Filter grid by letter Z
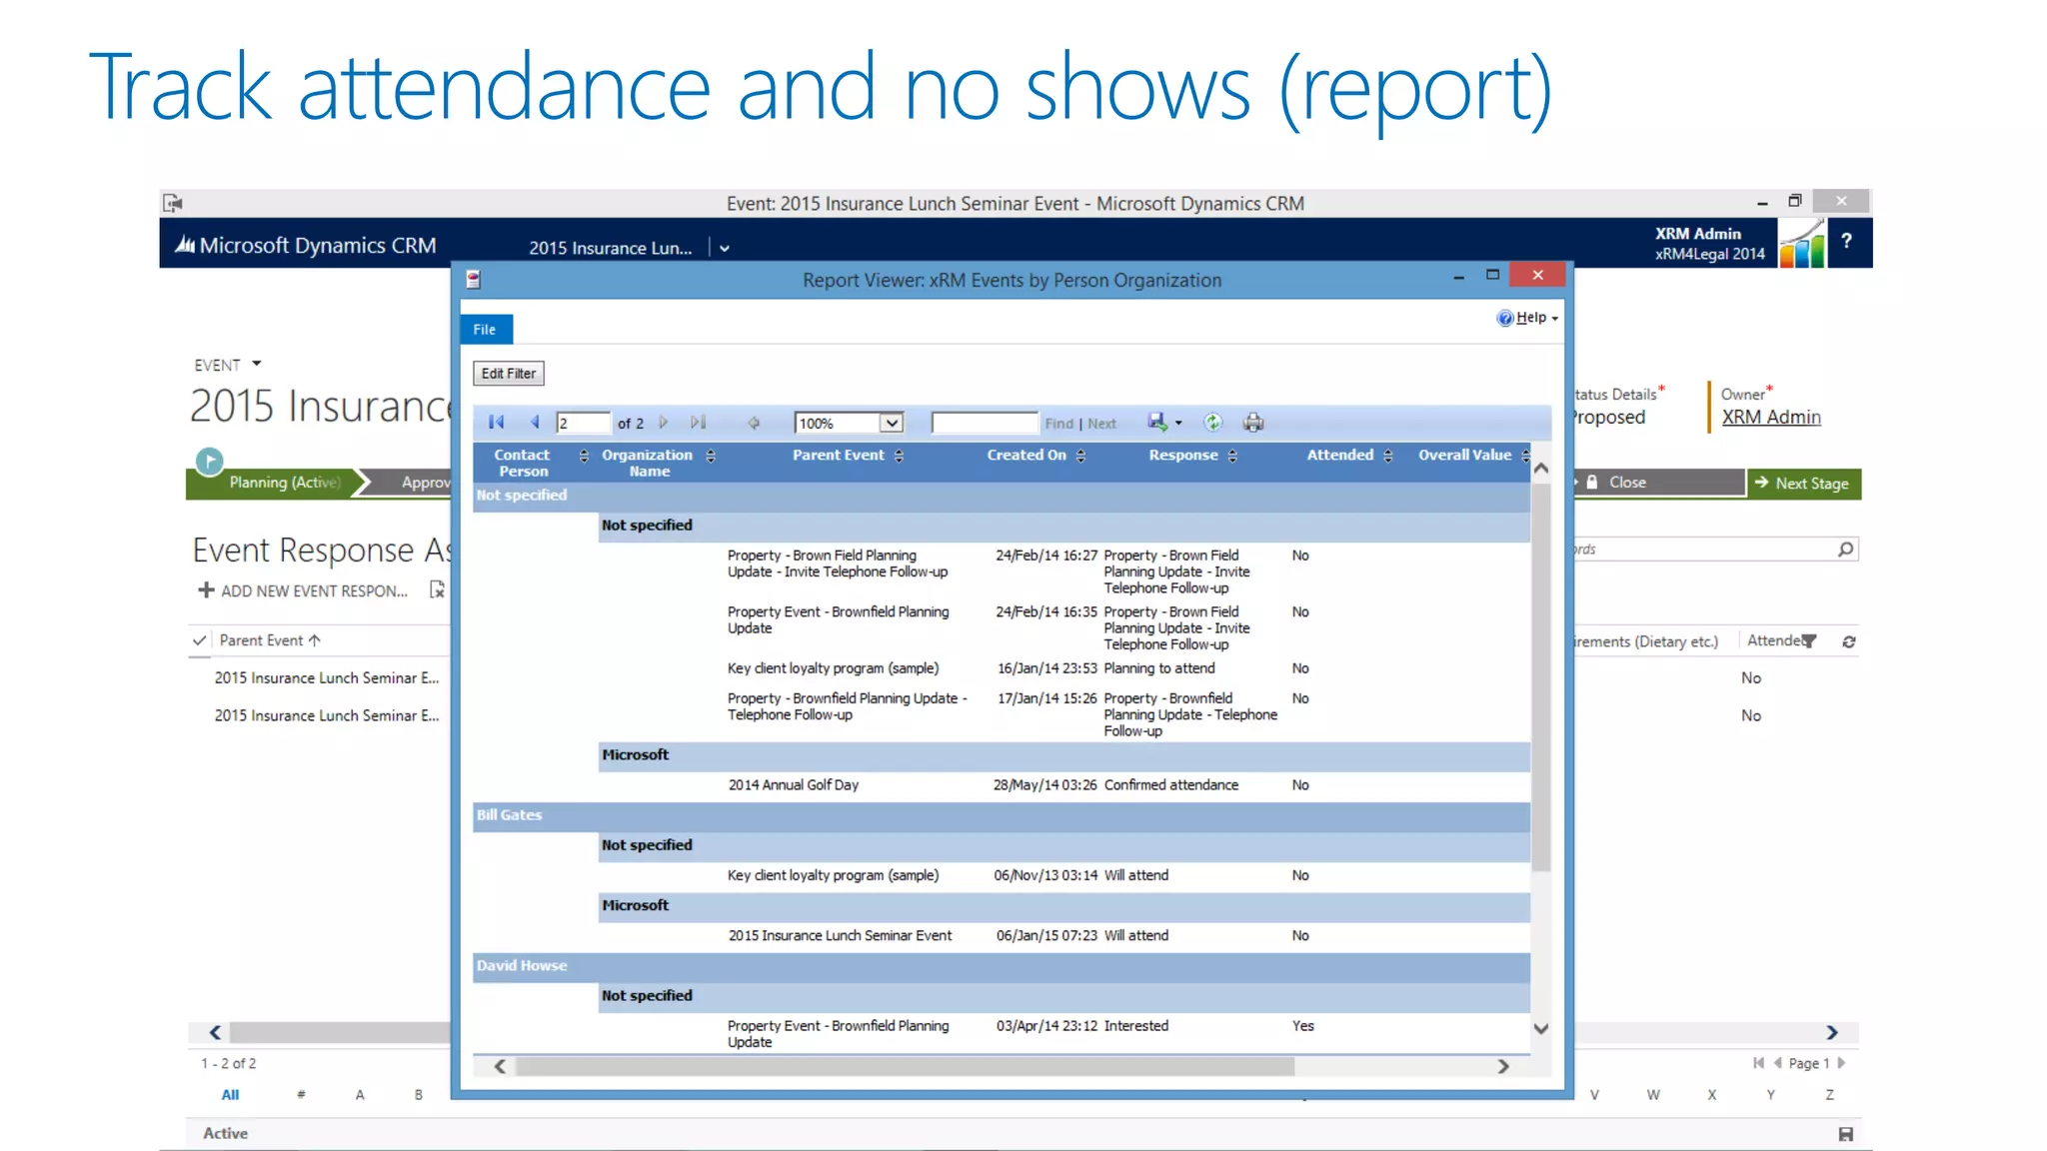 point(1829,1094)
